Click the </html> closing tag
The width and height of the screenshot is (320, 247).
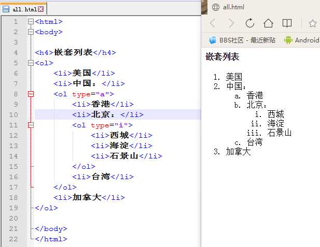(x=51, y=239)
